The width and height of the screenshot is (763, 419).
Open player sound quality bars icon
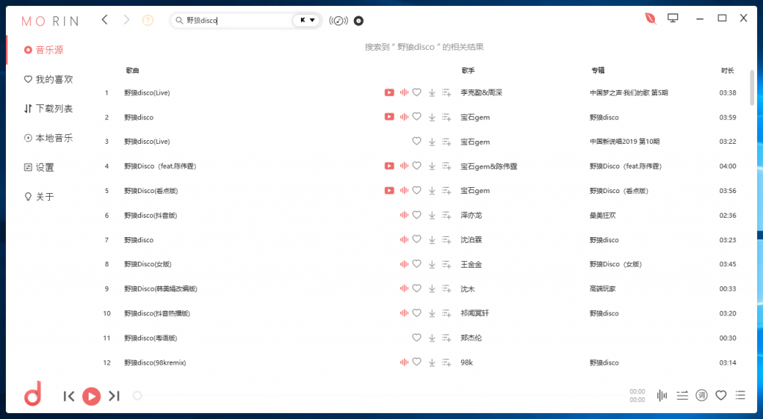(662, 396)
